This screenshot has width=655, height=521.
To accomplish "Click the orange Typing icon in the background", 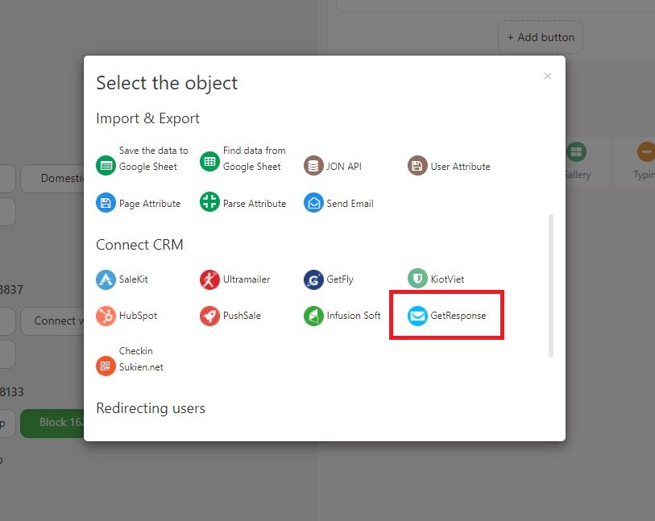I will click(646, 151).
